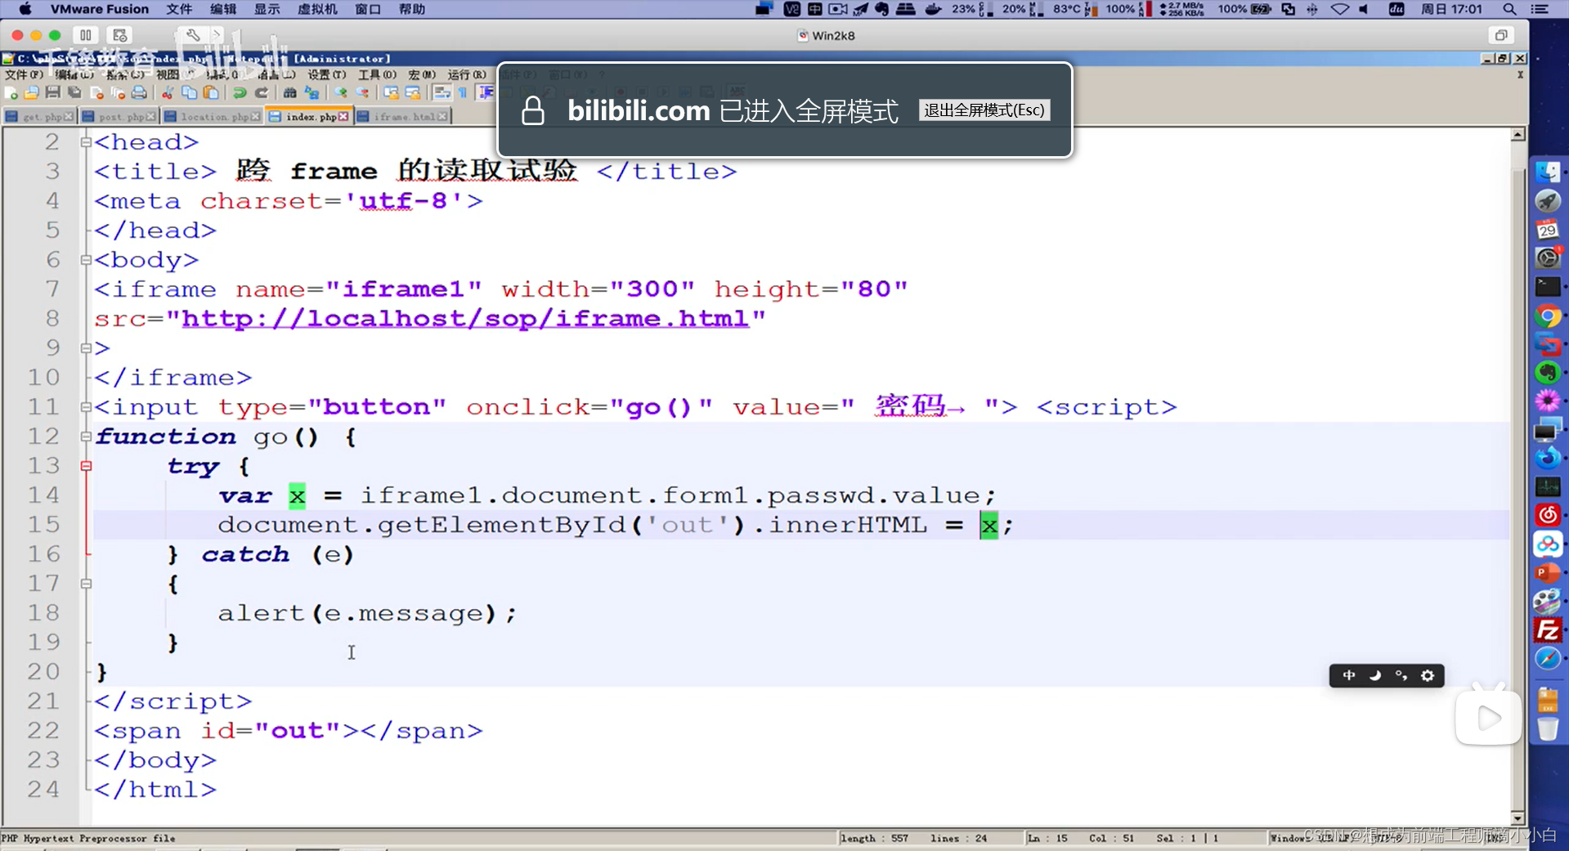Image resolution: width=1569 pixels, height=851 pixels.
Task: Toggle moon half-width mode on IME bar
Action: coord(1375,675)
